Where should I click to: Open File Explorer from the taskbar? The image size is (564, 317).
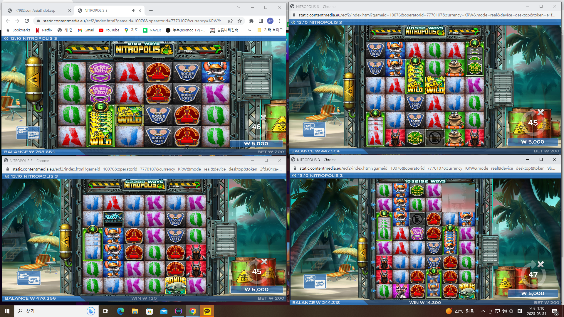(x=135, y=311)
